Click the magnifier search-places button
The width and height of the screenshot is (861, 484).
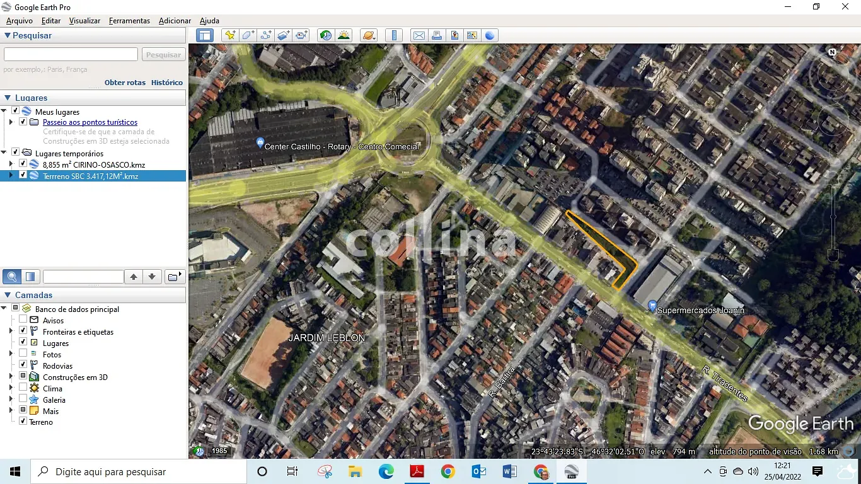(12, 277)
